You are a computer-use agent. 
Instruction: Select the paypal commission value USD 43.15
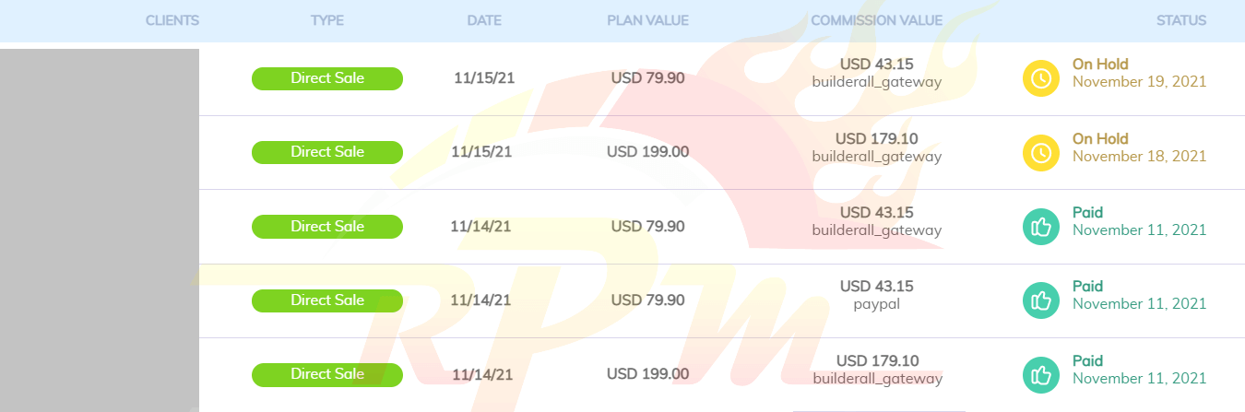[x=876, y=287]
